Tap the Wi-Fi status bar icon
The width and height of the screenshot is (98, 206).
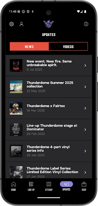pos(78,12)
